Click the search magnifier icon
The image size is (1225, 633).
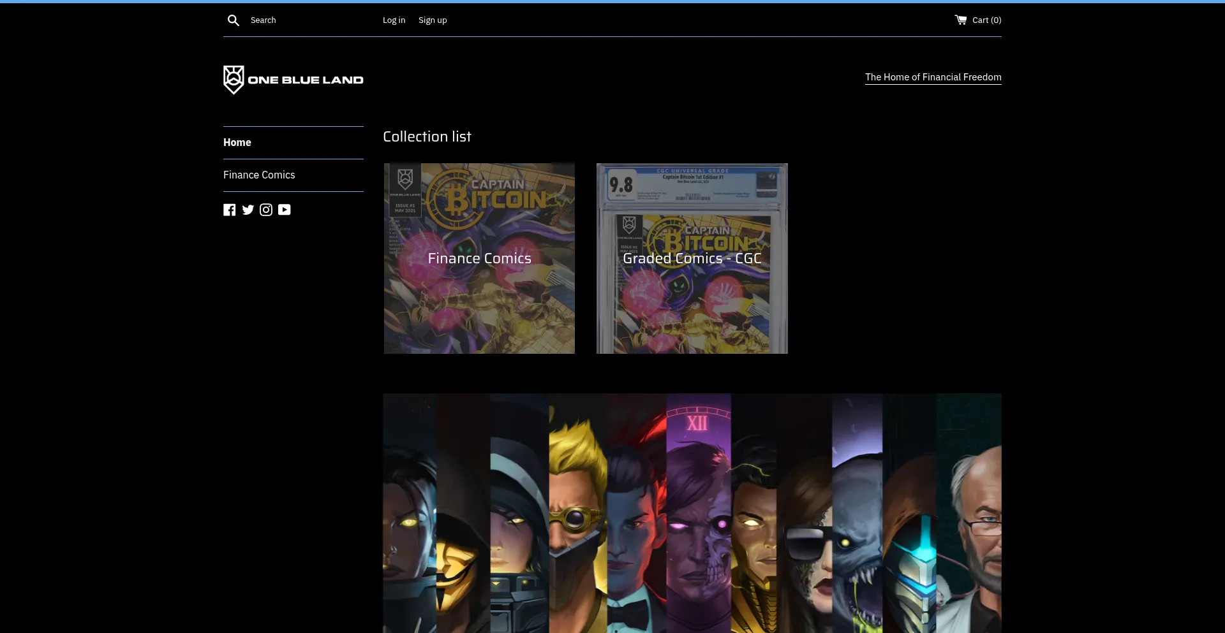[x=234, y=20]
